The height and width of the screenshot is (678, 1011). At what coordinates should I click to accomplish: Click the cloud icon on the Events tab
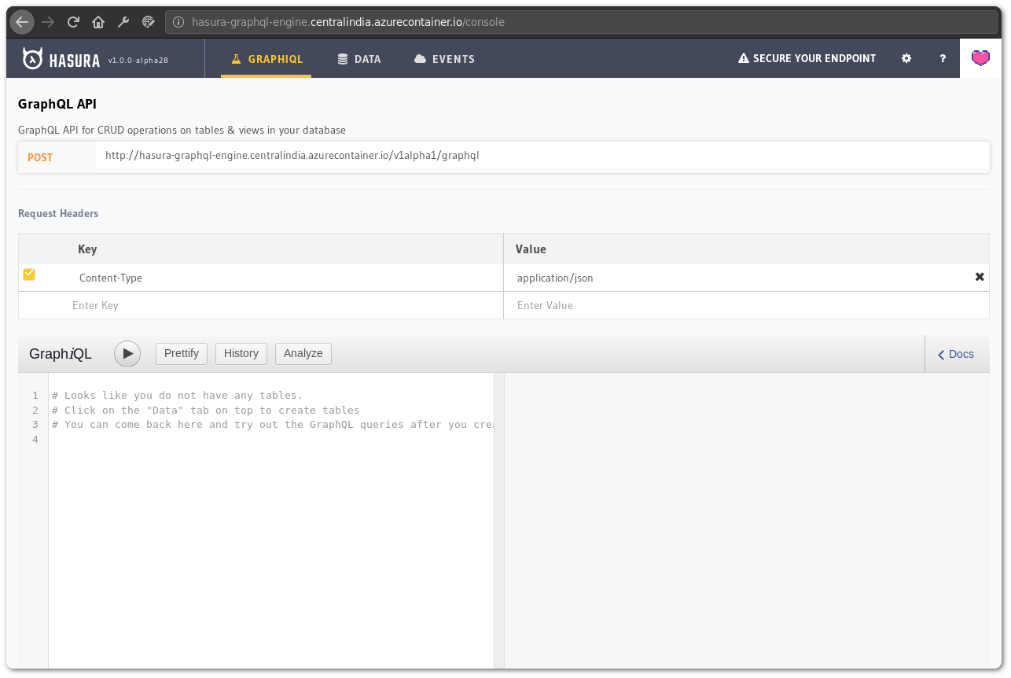pyautogui.click(x=420, y=59)
